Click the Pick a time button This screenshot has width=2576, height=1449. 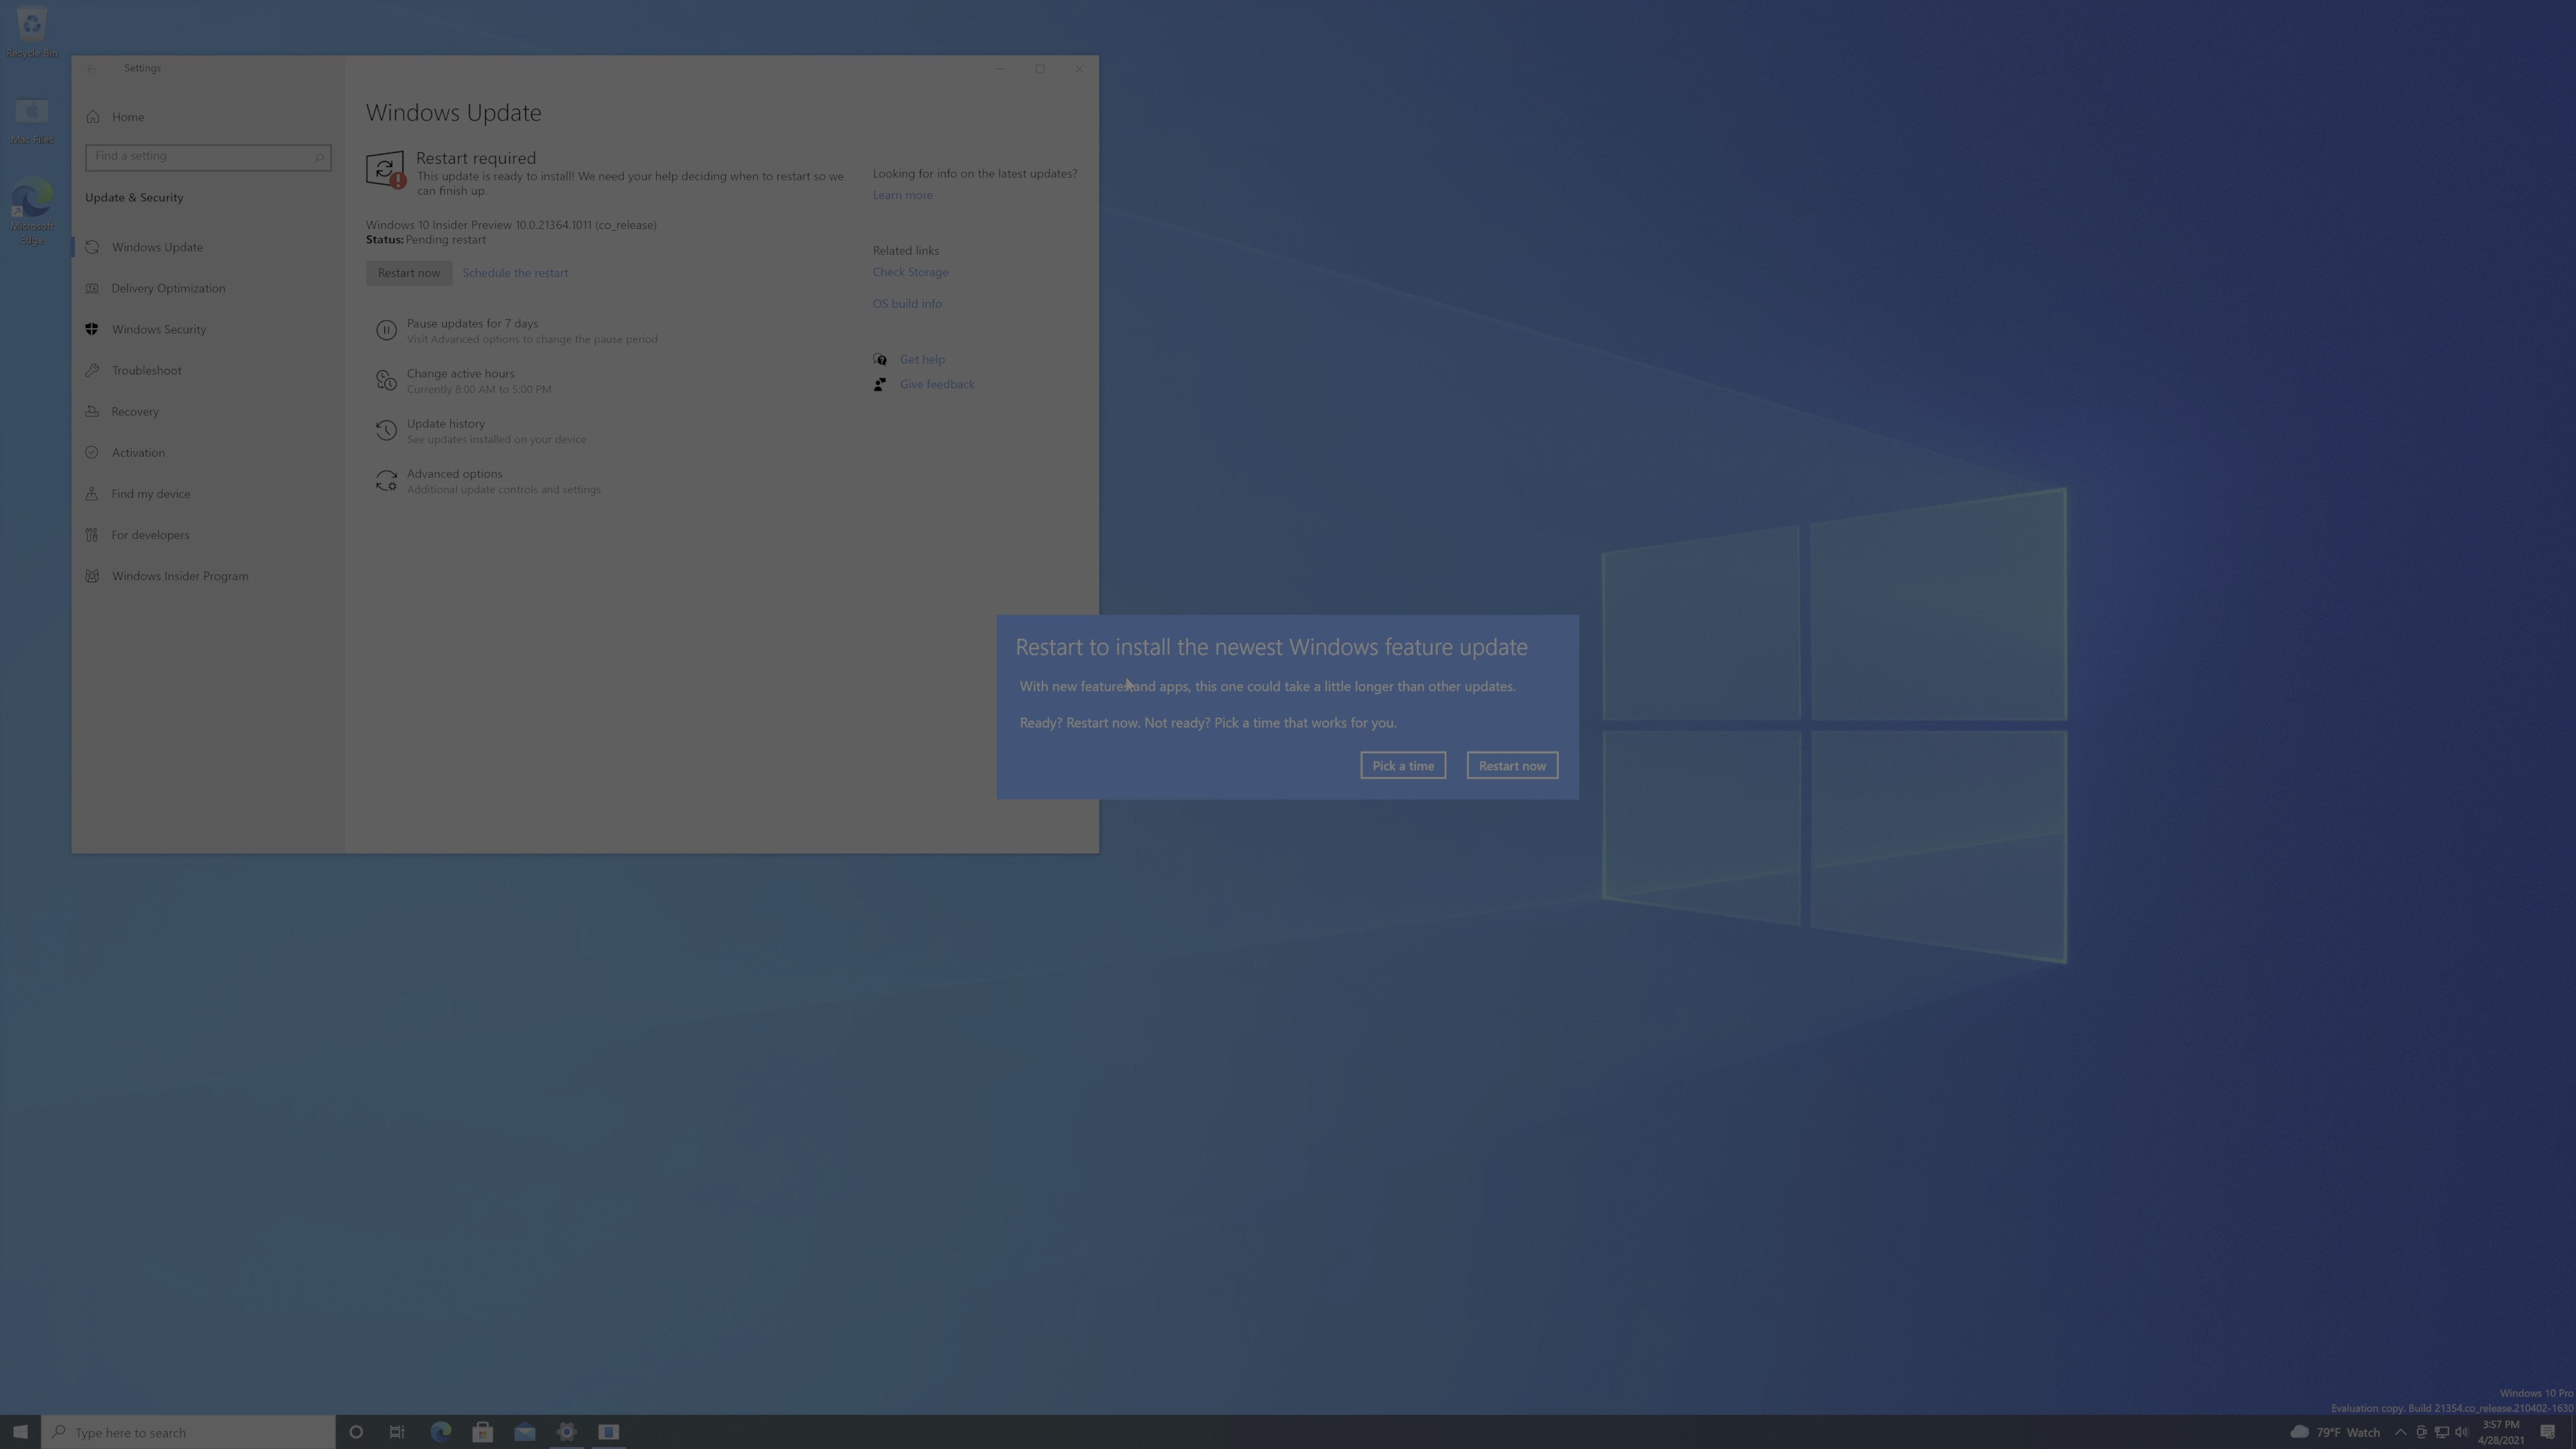[1402, 765]
